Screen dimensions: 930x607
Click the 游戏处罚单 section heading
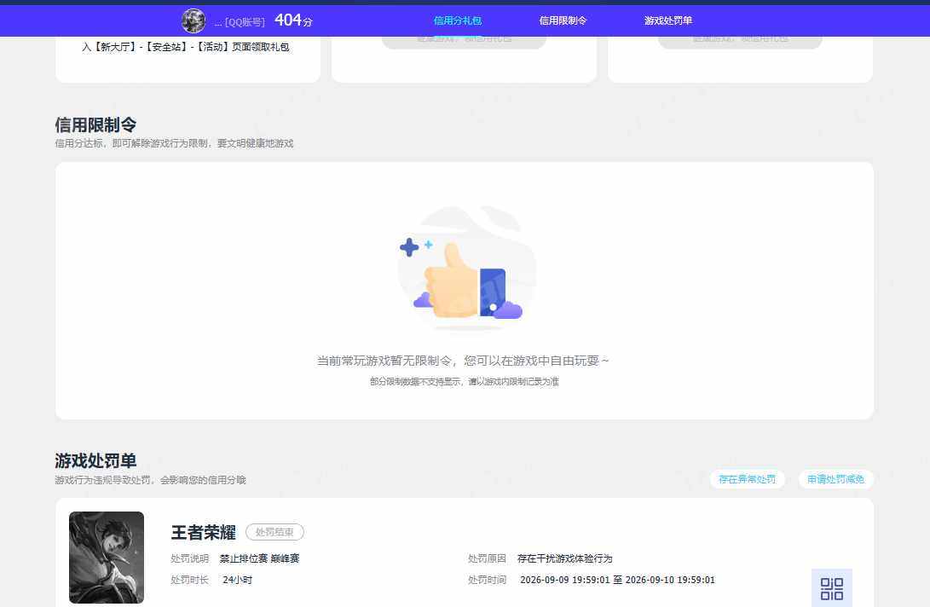(95, 460)
